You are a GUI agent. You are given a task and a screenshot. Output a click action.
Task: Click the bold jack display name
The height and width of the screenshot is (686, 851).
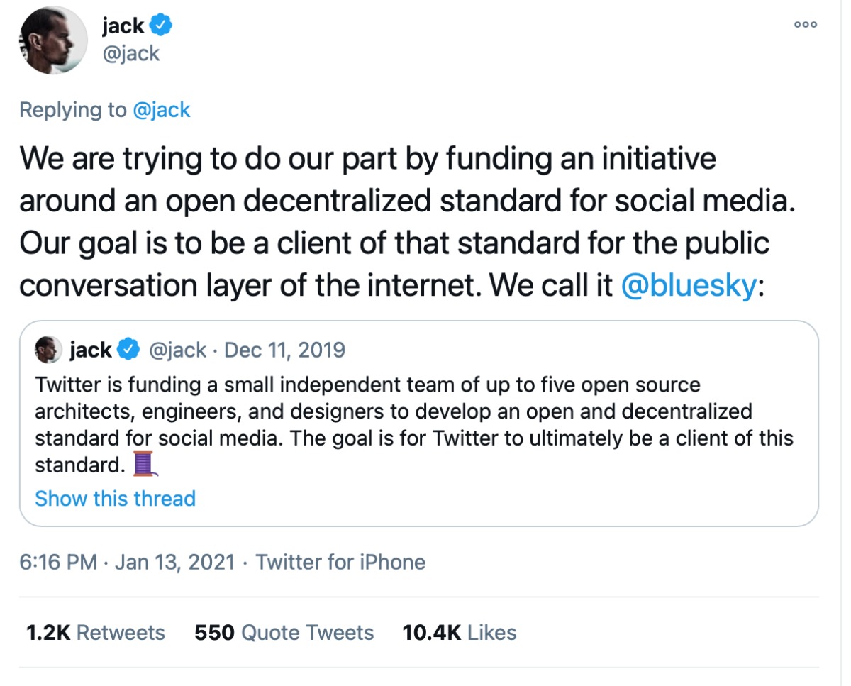(x=123, y=26)
